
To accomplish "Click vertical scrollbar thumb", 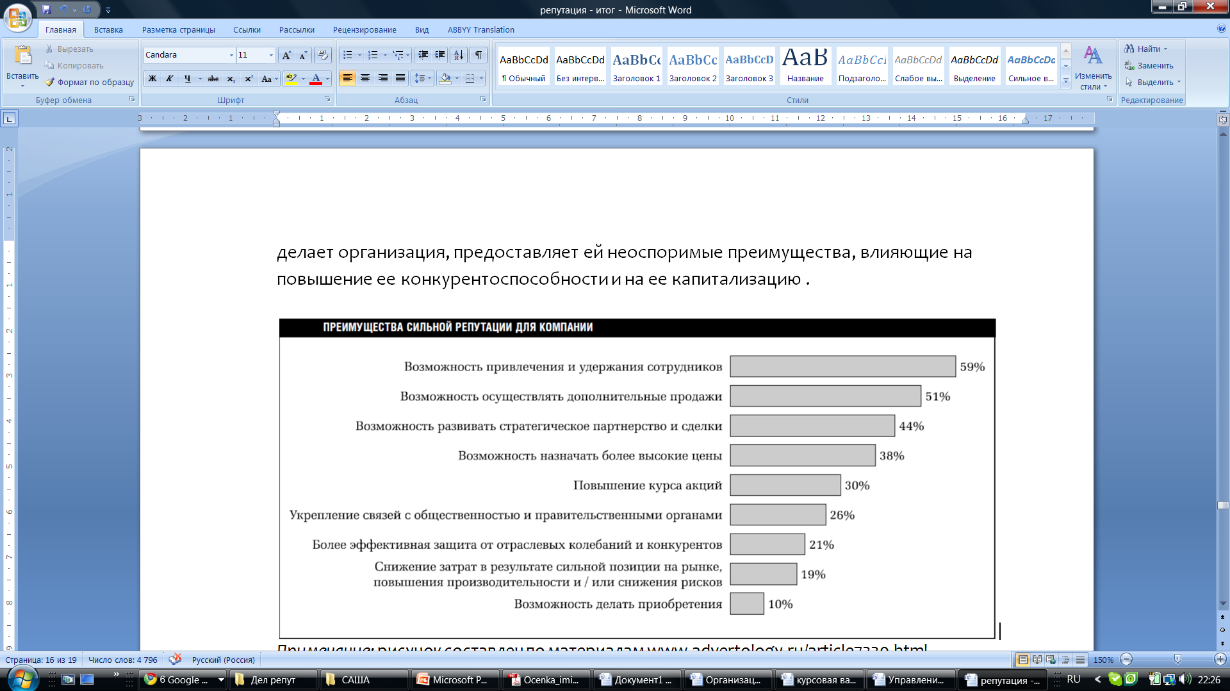I will pyautogui.click(x=1223, y=505).
